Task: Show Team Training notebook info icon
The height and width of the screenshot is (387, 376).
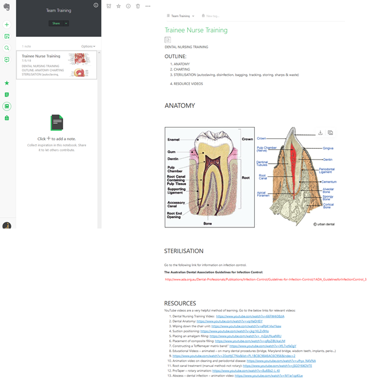Action: [x=96, y=5]
